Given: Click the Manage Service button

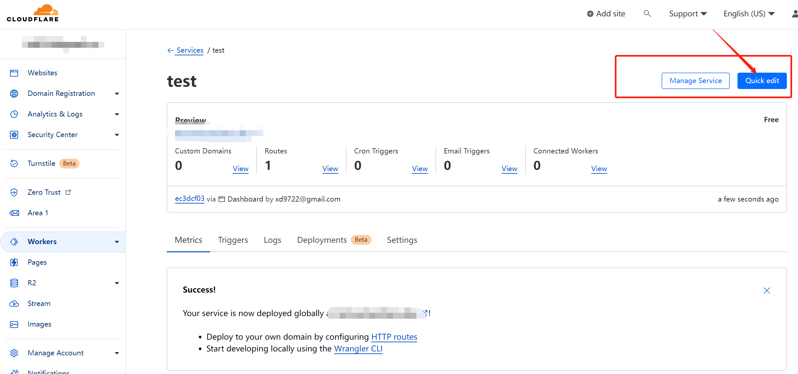Looking at the screenshot, I should (696, 81).
